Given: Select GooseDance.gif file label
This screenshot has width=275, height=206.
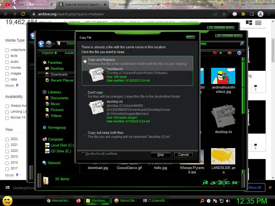Looking at the screenshot, I should (129, 168).
